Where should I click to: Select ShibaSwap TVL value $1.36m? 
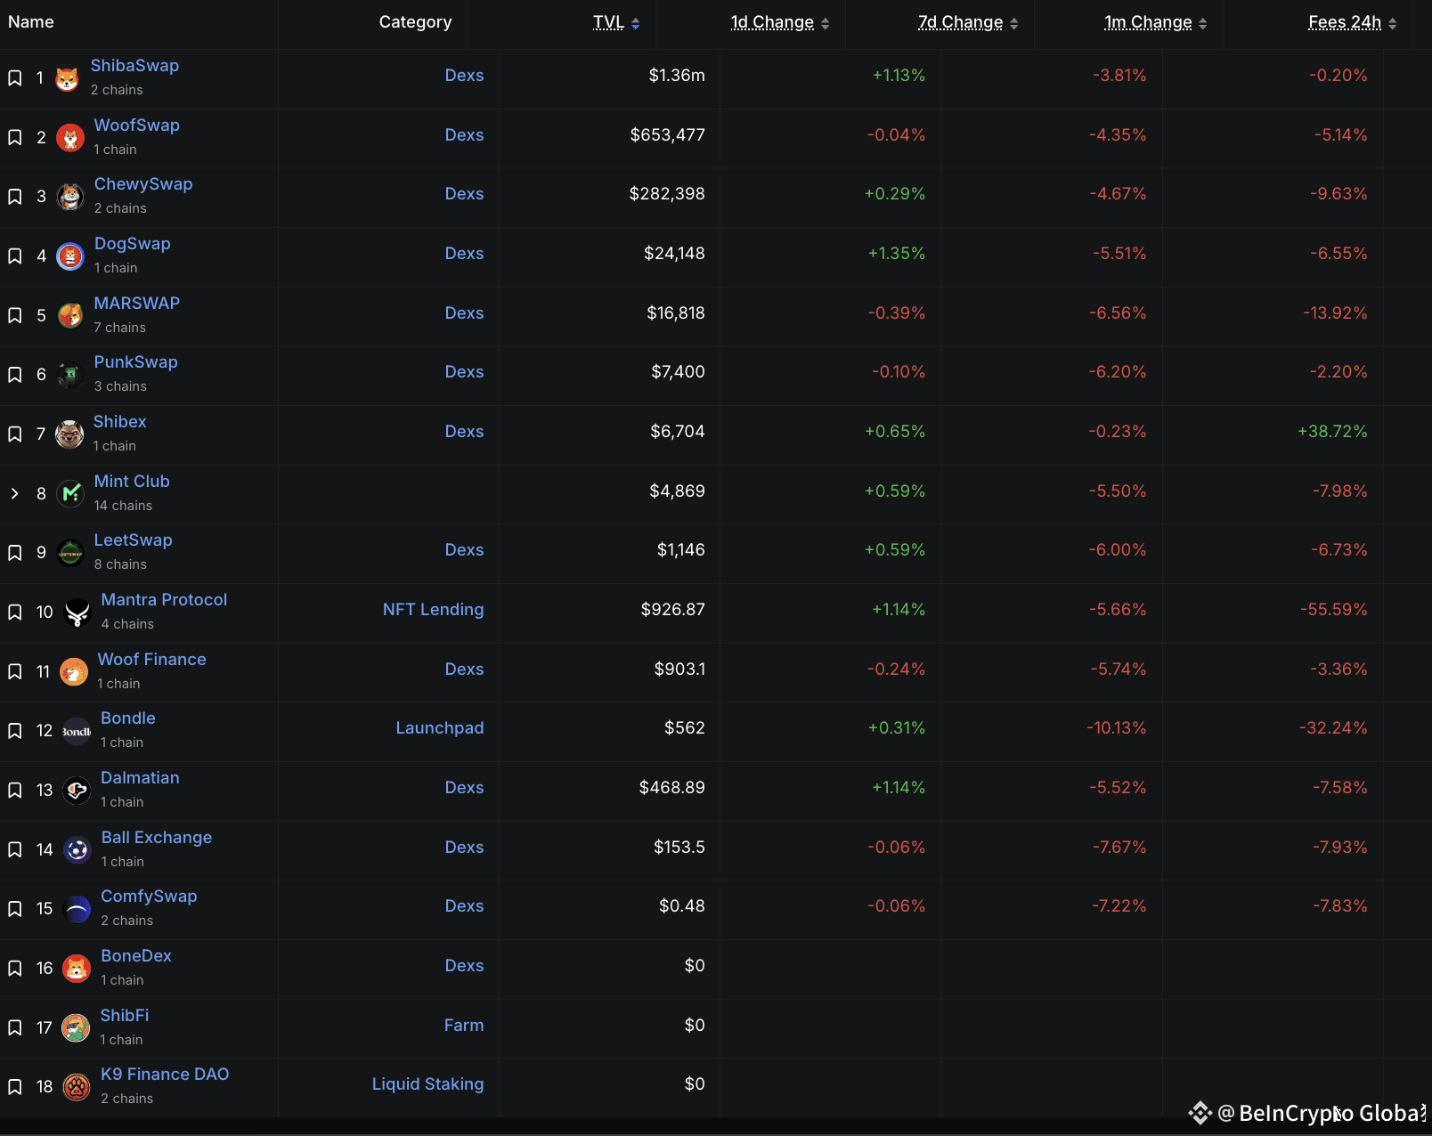pos(677,76)
